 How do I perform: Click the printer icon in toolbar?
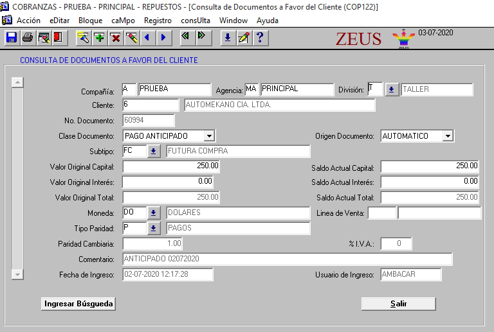click(28, 38)
